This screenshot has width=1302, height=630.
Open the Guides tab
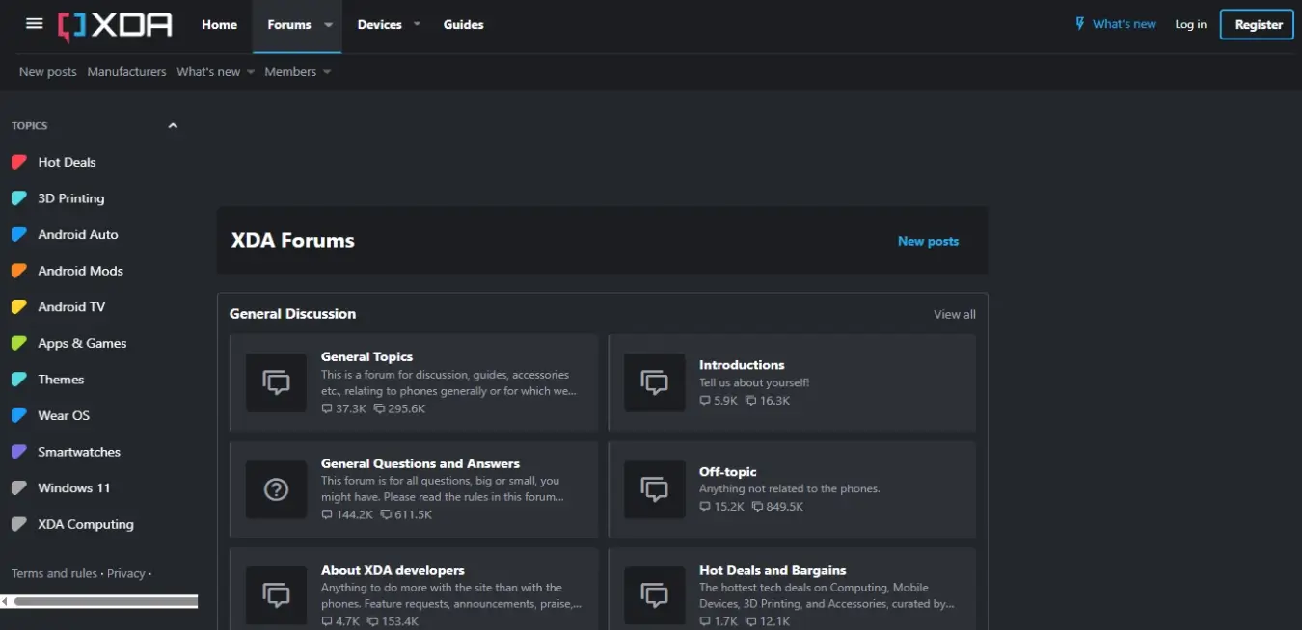pos(464,25)
